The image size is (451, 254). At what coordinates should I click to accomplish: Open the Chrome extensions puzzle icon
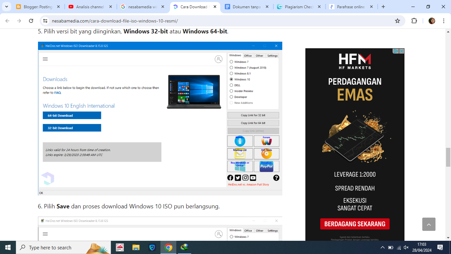point(414,21)
